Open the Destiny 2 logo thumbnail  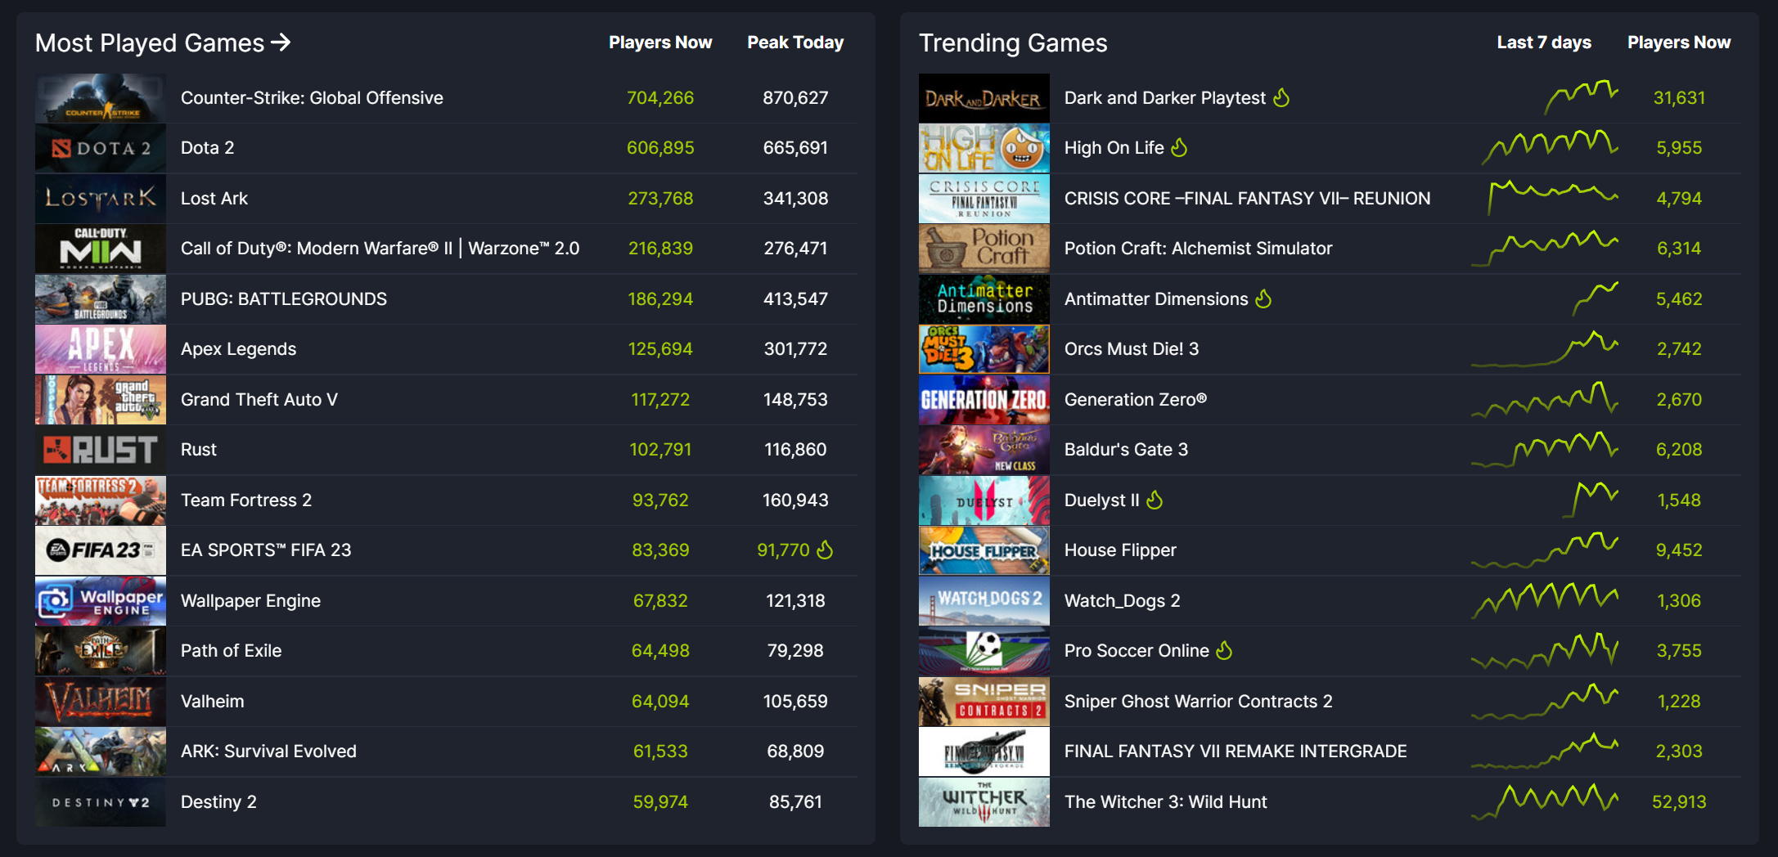tap(101, 802)
